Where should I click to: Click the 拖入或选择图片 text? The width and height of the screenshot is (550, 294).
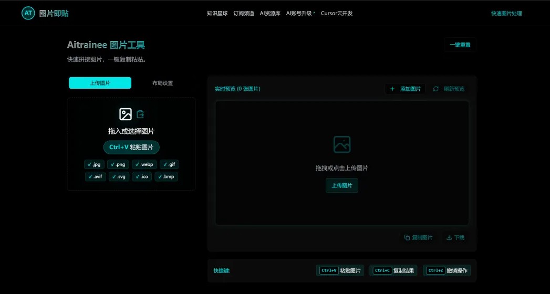coord(131,131)
